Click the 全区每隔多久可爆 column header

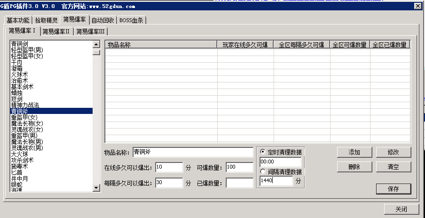(302, 45)
